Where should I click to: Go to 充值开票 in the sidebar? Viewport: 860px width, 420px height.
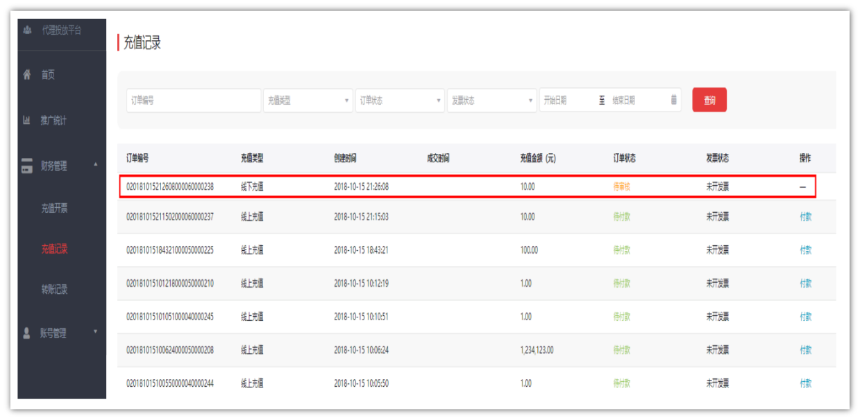(54, 208)
